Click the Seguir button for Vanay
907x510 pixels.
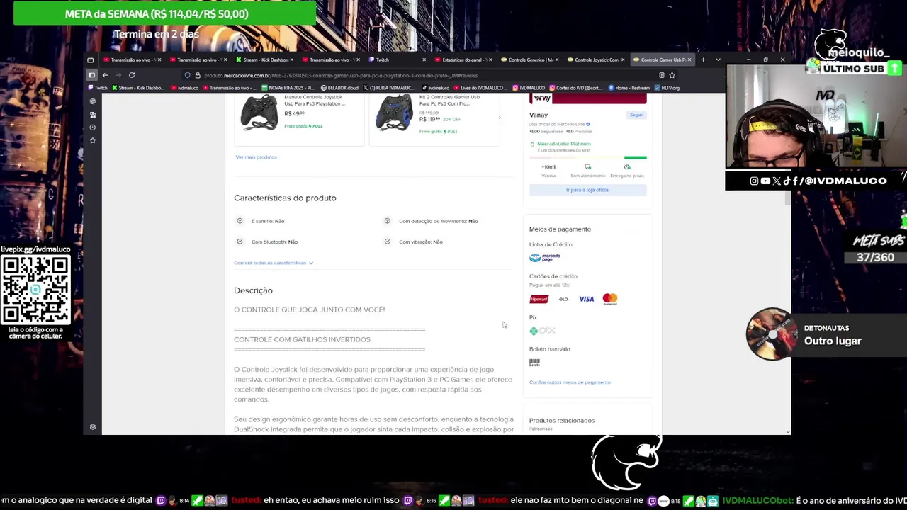[636, 115]
